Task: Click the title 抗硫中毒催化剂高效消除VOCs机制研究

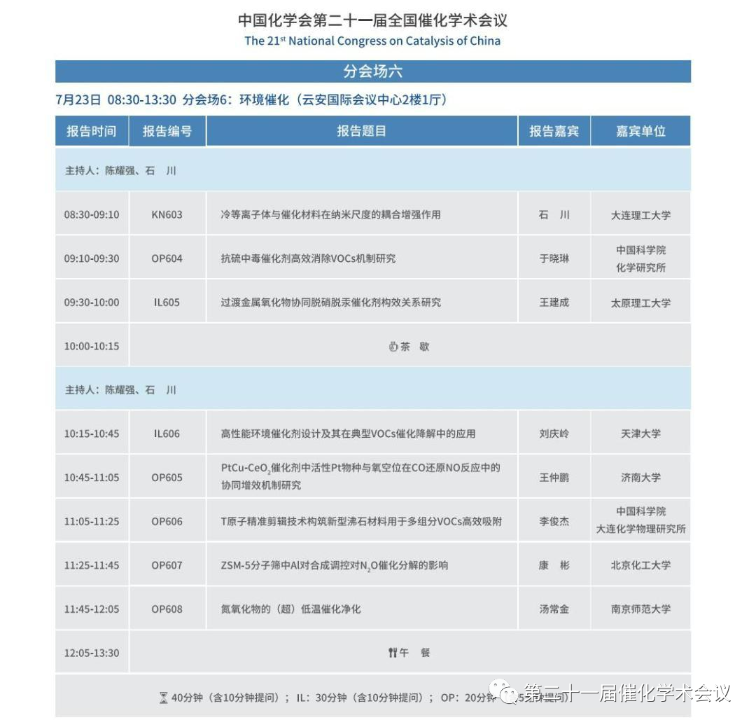Action: click(308, 258)
